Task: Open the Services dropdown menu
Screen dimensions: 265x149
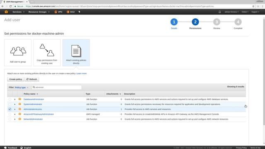Action: (18, 12)
